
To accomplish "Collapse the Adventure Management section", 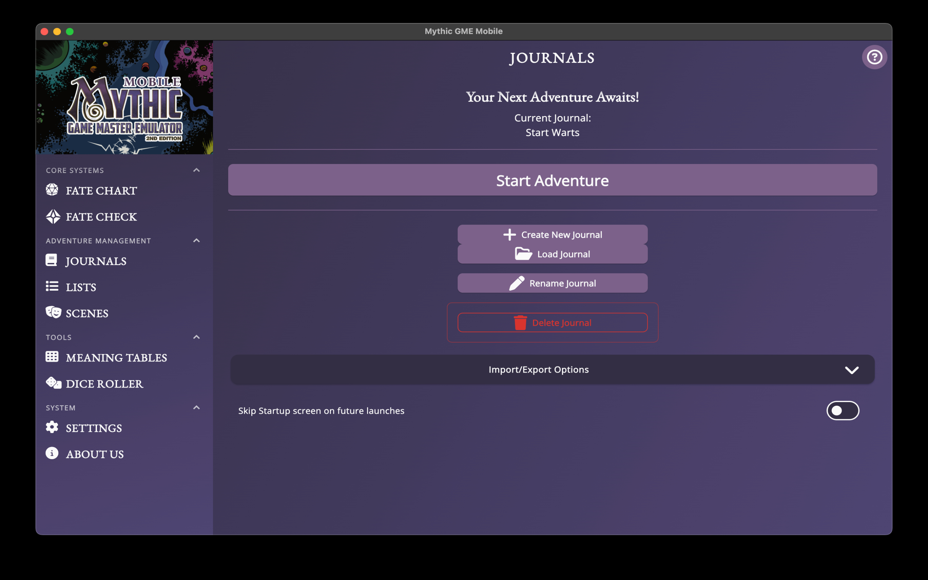I will click(196, 240).
